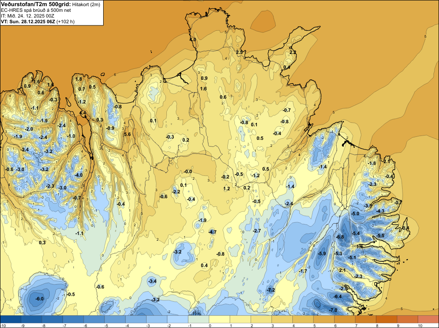The width and height of the screenshot is (439, 328).
Task: Select the legend swatch between 6 and 7
Action: pos(345,319)
